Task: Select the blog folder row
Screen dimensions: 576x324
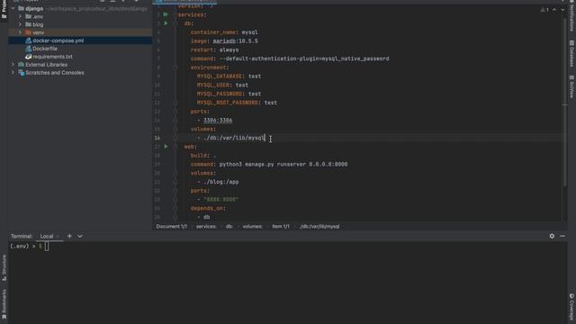Action: (x=80, y=24)
